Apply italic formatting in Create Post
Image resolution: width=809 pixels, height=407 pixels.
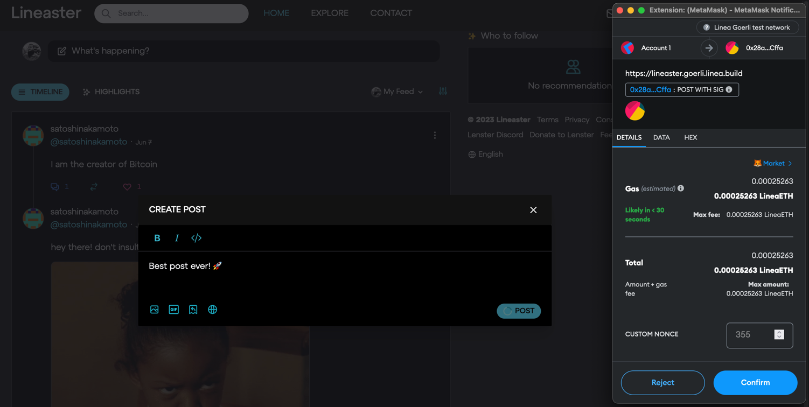[x=177, y=238]
